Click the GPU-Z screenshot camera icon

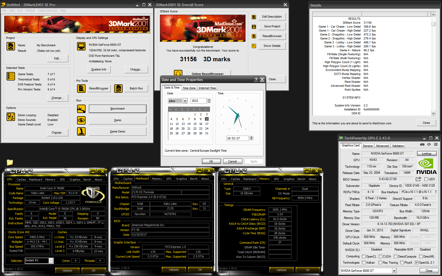tap(422, 144)
